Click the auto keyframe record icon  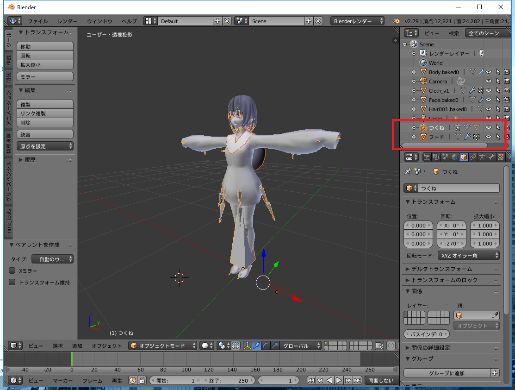point(133,380)
